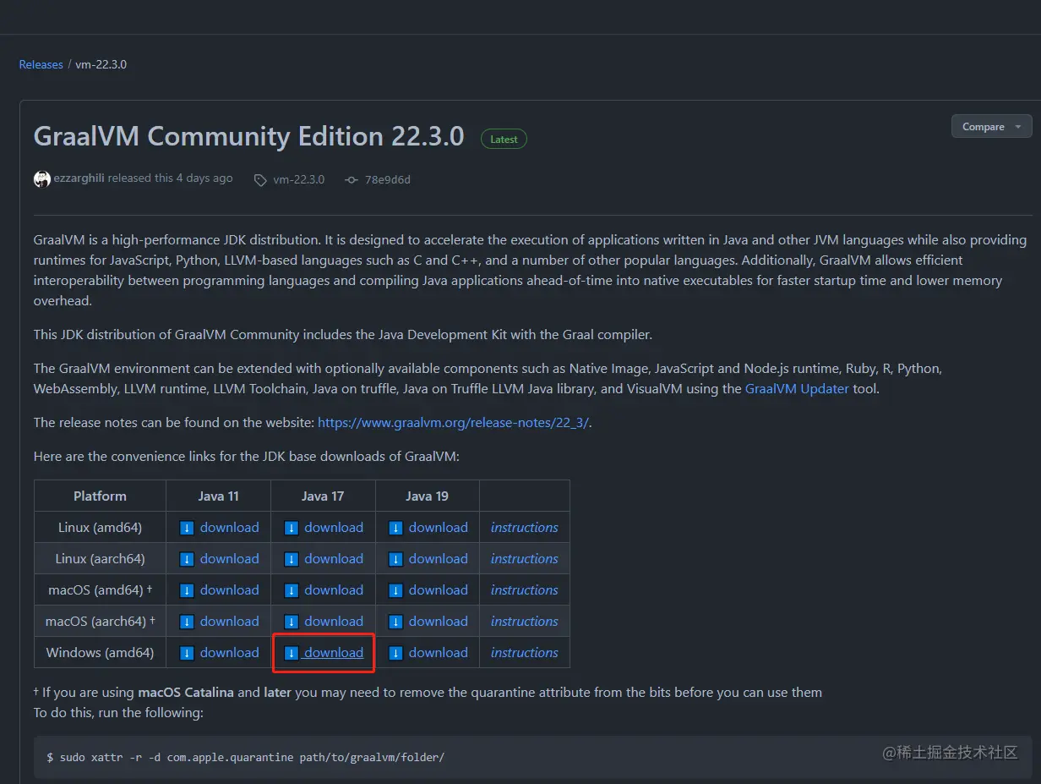
Task: Open instructions for macOS (aarch64)
Action: 525,622
